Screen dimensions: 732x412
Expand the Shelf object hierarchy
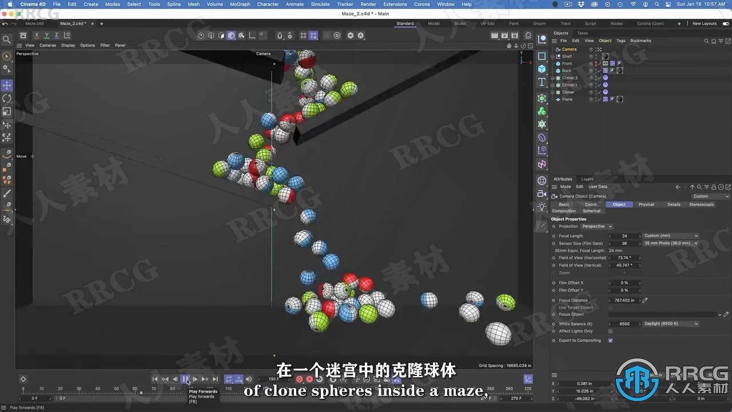pyautogui.click(x=552, y=57)
